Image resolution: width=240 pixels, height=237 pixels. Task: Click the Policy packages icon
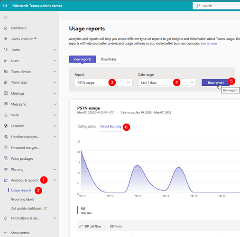[6, 158]
